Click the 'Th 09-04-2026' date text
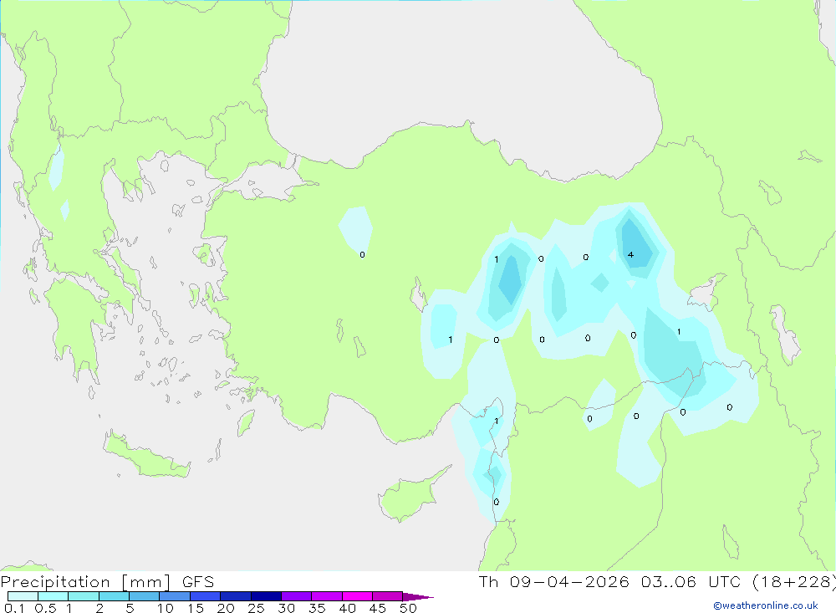Viewport: 836px width, 613px height. (553, 581)
